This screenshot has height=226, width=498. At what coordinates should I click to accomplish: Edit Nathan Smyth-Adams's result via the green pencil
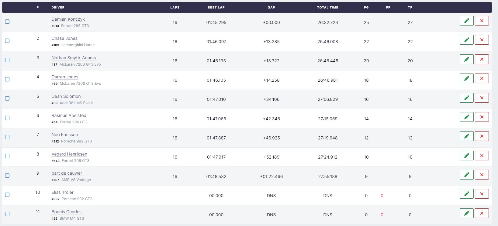click(466, 59)
